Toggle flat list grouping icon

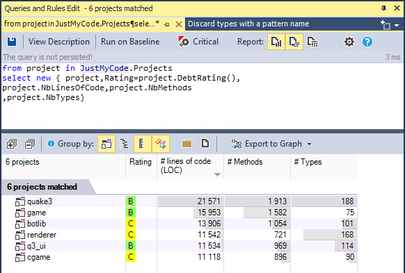143,144
